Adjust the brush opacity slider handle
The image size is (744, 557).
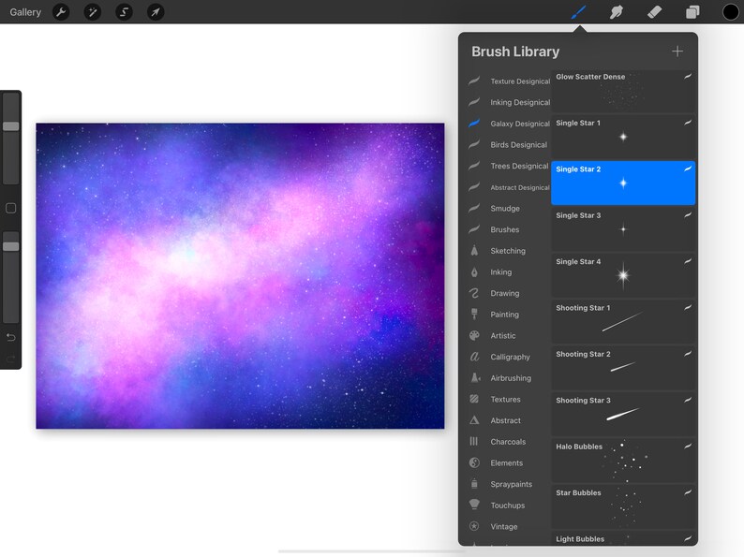tap(11, 246)
